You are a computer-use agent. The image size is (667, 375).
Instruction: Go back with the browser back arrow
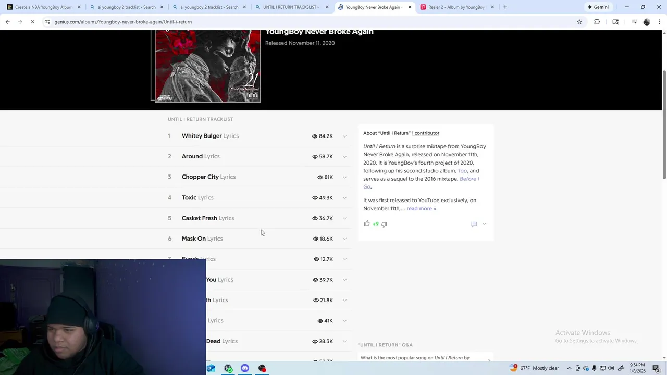pos(7,22)
